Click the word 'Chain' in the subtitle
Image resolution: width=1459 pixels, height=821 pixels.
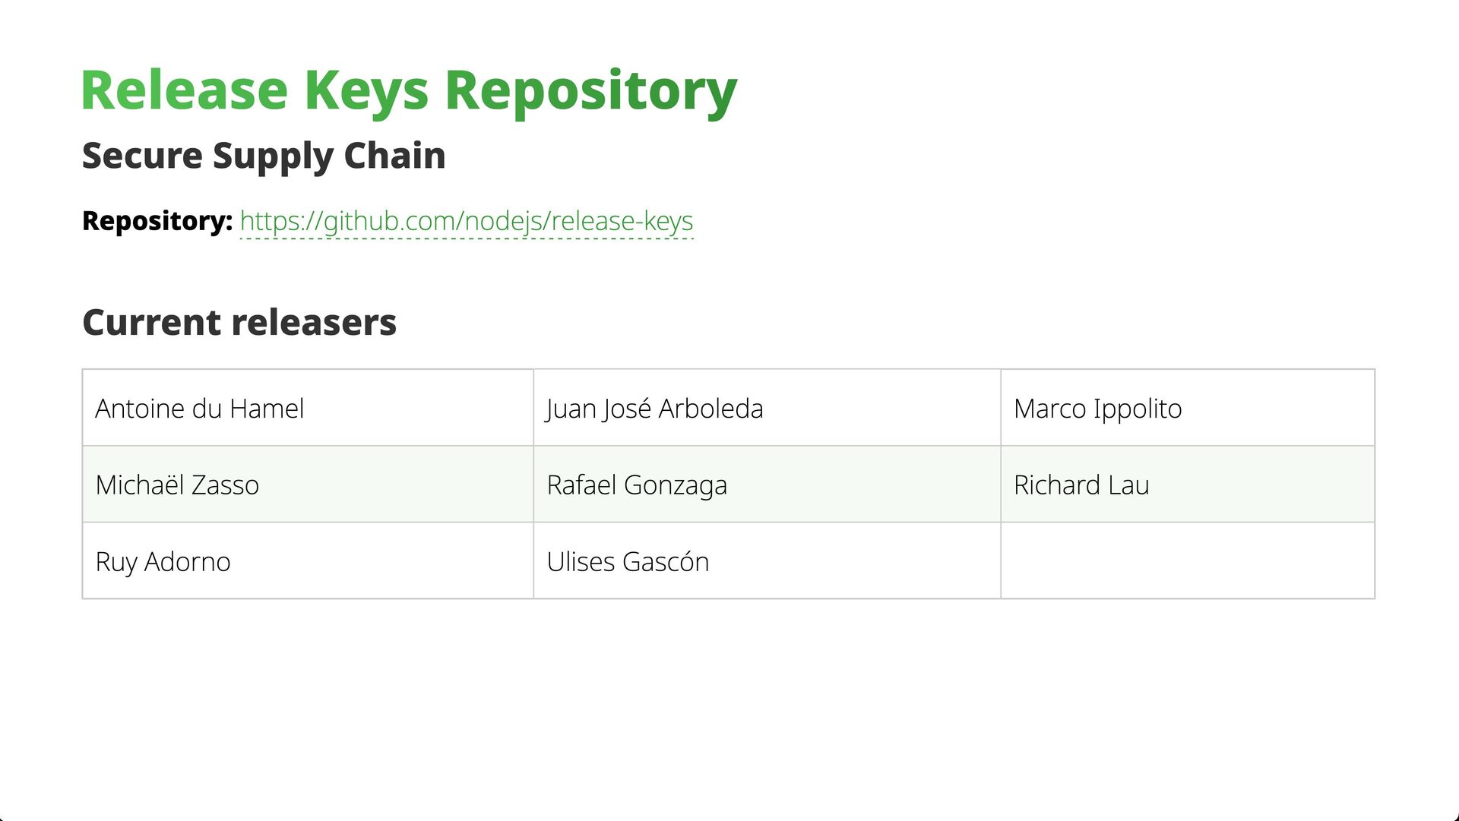[x=394, y=156]
